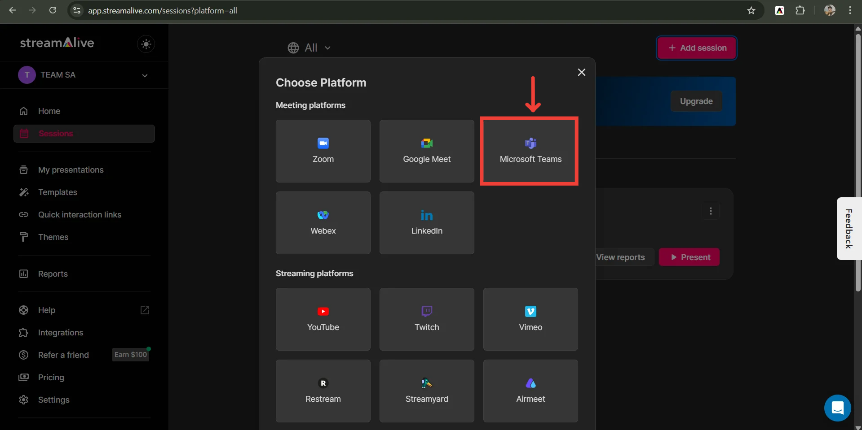Select the YouTube streaming tile
The height and width of the screenshot is (430, 862).
click(x=323, y=319)
